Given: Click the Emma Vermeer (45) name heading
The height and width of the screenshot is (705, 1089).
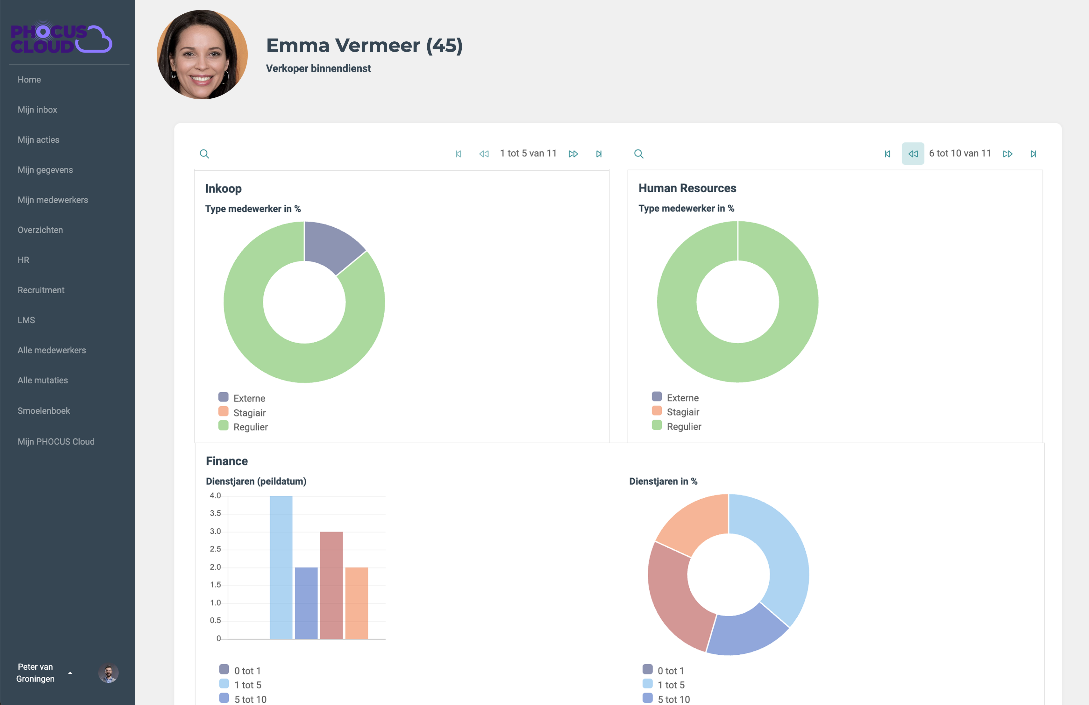Looking at the screenshot, I should 365,46.
